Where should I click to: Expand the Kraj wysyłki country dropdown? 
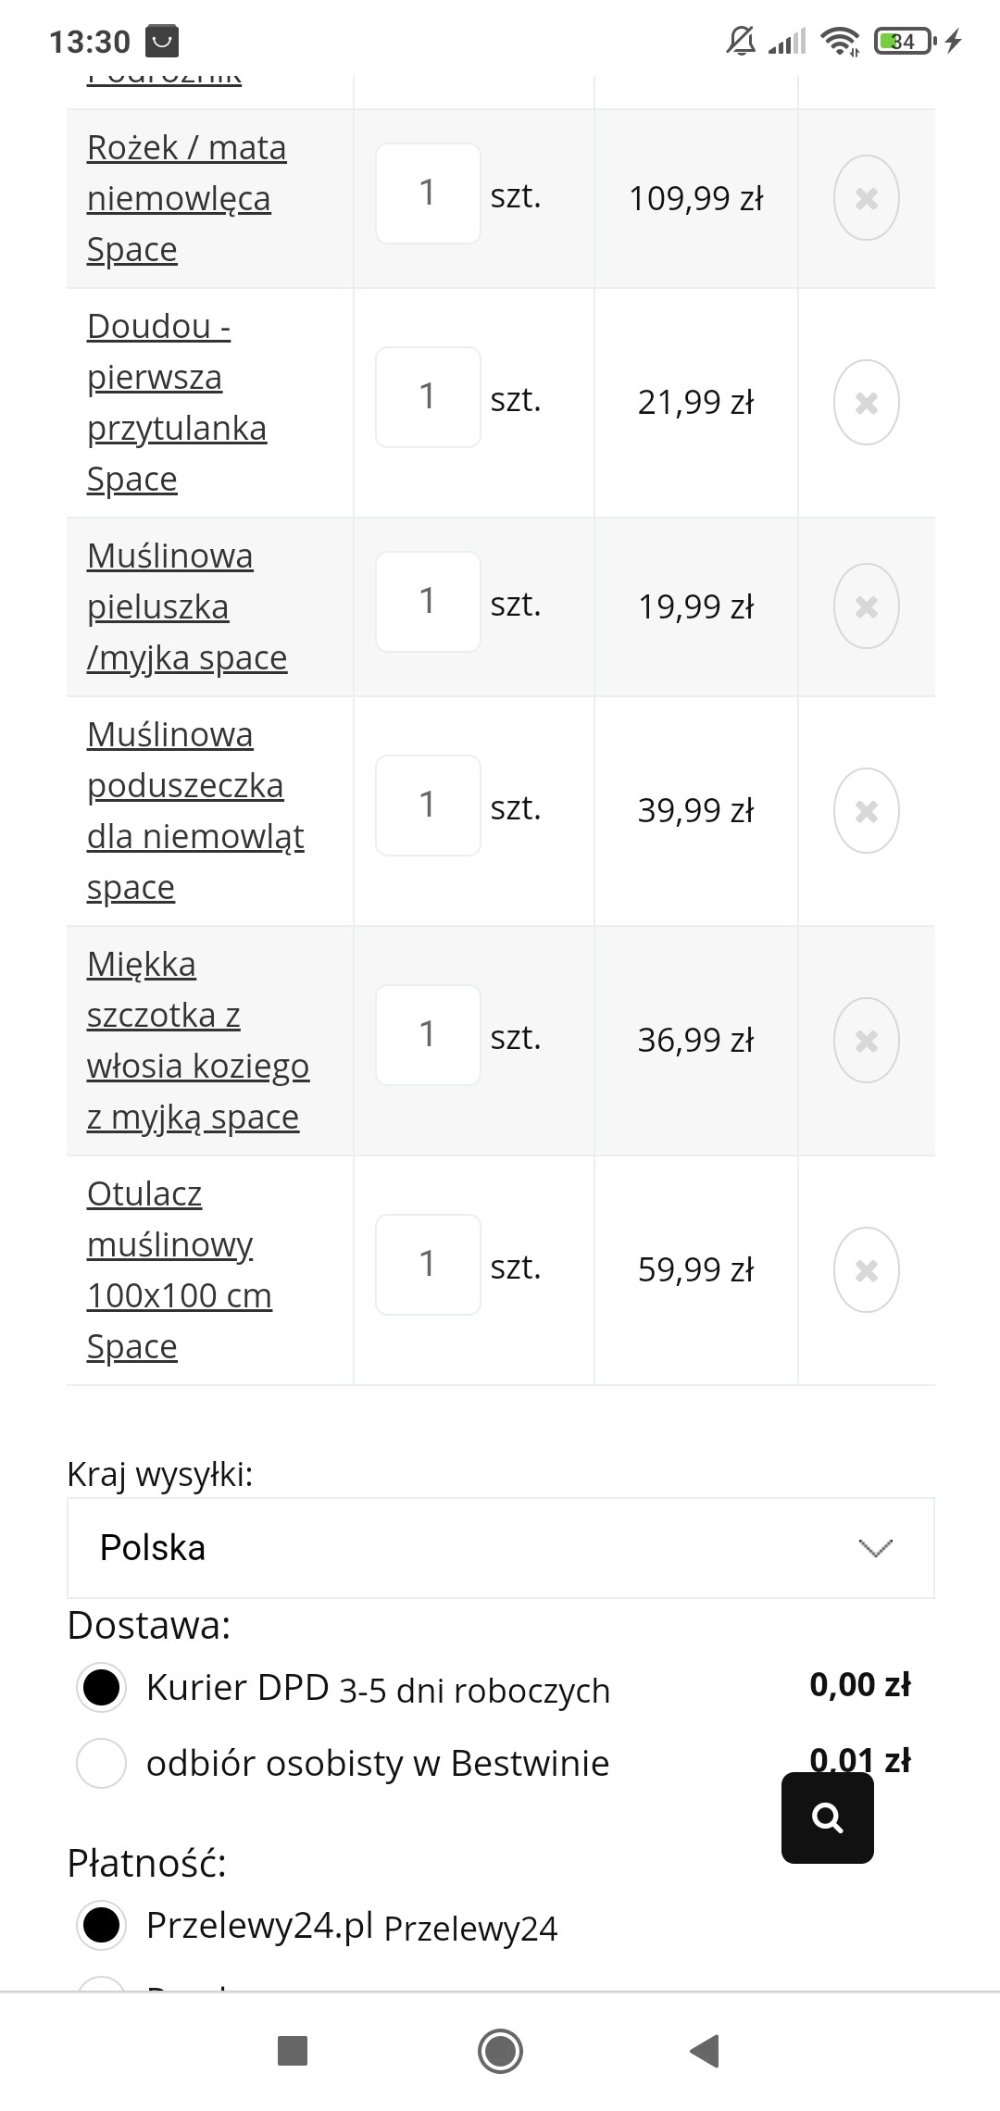coord(500,1548)
